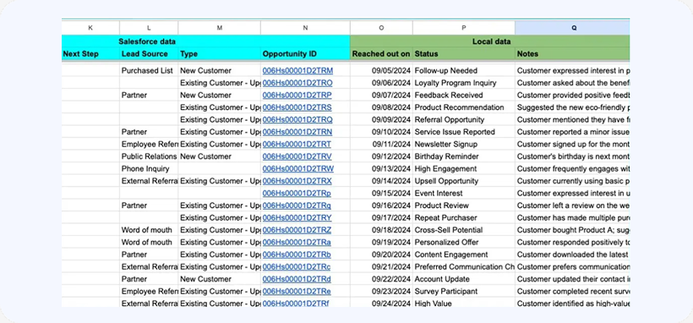
Task: Select the Loyalty Program Inquiry status cell
Action: [x=464, y=83]
